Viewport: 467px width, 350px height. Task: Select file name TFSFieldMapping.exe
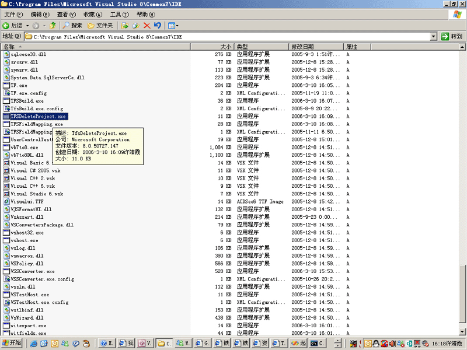point(37,124)
